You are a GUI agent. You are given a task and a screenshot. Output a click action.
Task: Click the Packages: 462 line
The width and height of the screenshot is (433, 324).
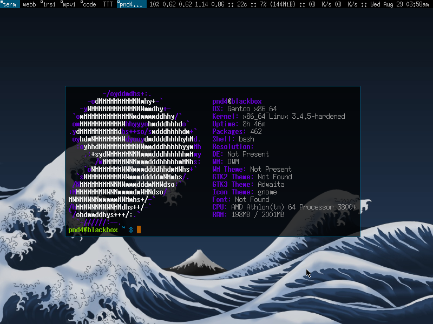[x=237, y=131]
